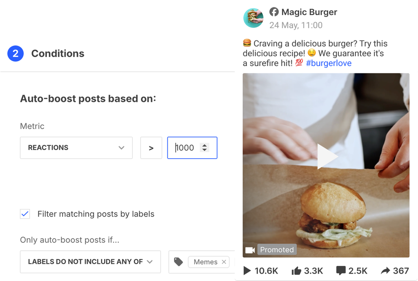Click the label tag icon
The image size is (418, 281).
pos(178,262)
